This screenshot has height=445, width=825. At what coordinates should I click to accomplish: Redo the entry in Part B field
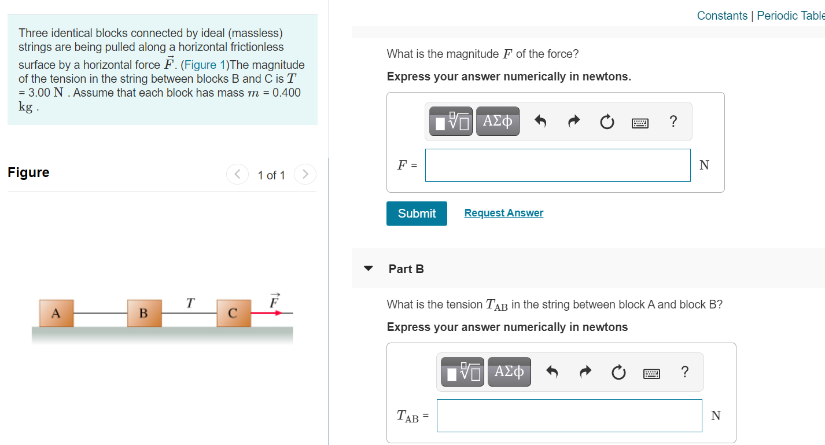click(585, 372)
